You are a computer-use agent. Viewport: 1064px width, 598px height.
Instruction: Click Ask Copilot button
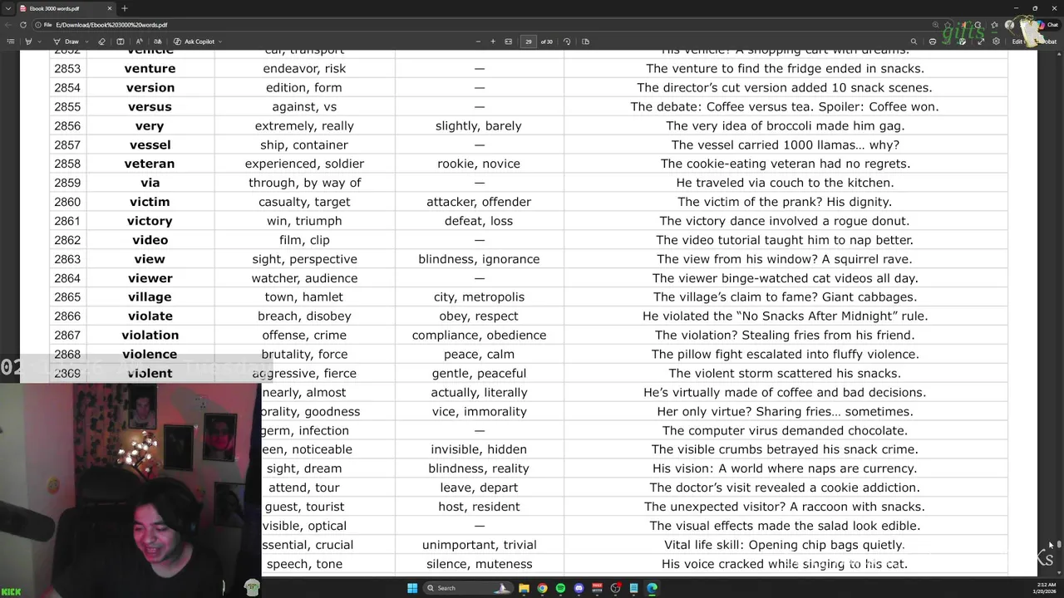tap(194, 42)
